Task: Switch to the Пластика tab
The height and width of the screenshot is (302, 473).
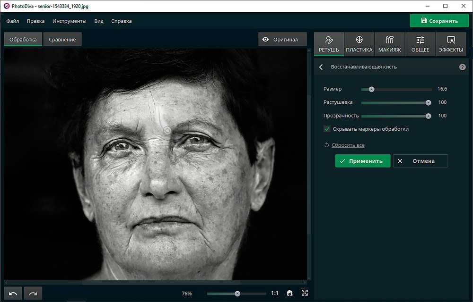Action: point(359,44)
